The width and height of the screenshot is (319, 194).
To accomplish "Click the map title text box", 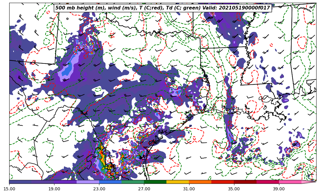I will [x=163, y=8].
